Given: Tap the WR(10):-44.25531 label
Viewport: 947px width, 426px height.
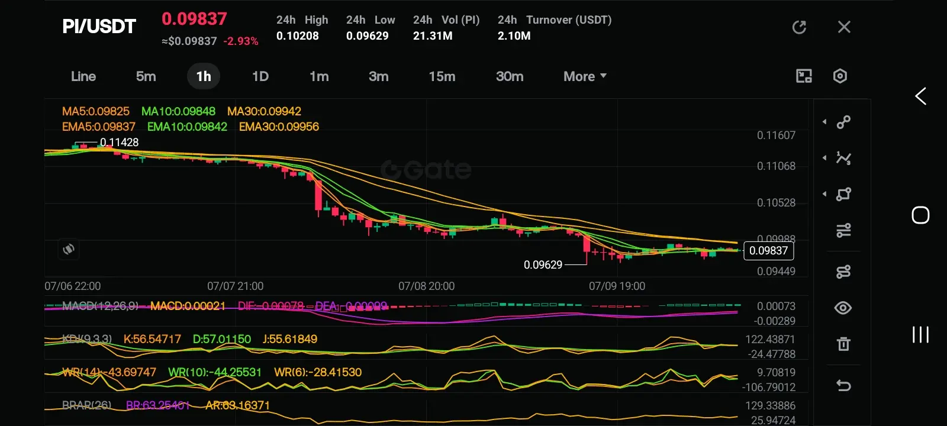Looking at the screenshot, I should click(x=215, y=372).
